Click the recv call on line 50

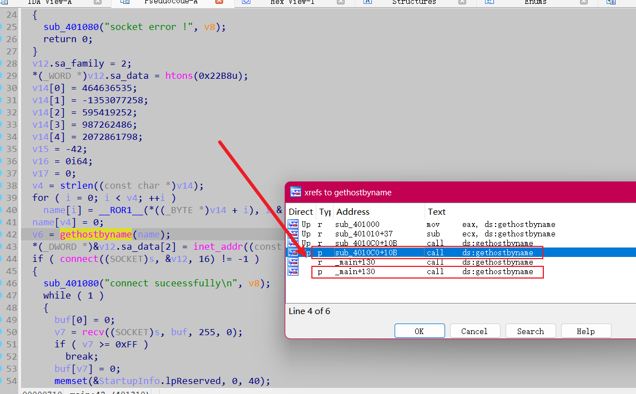pyautogui.click(x=93, y=332)
